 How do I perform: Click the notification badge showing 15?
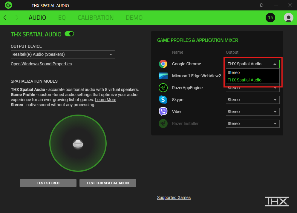click(270, 18)
